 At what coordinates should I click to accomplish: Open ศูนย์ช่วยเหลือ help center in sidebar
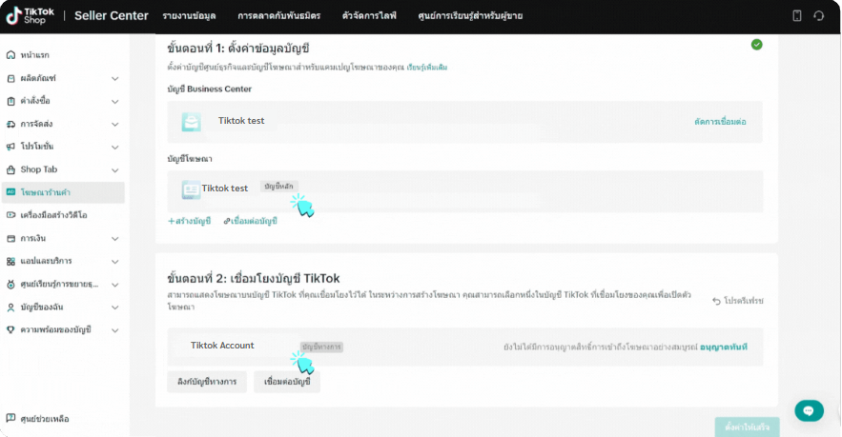[44, 419]
